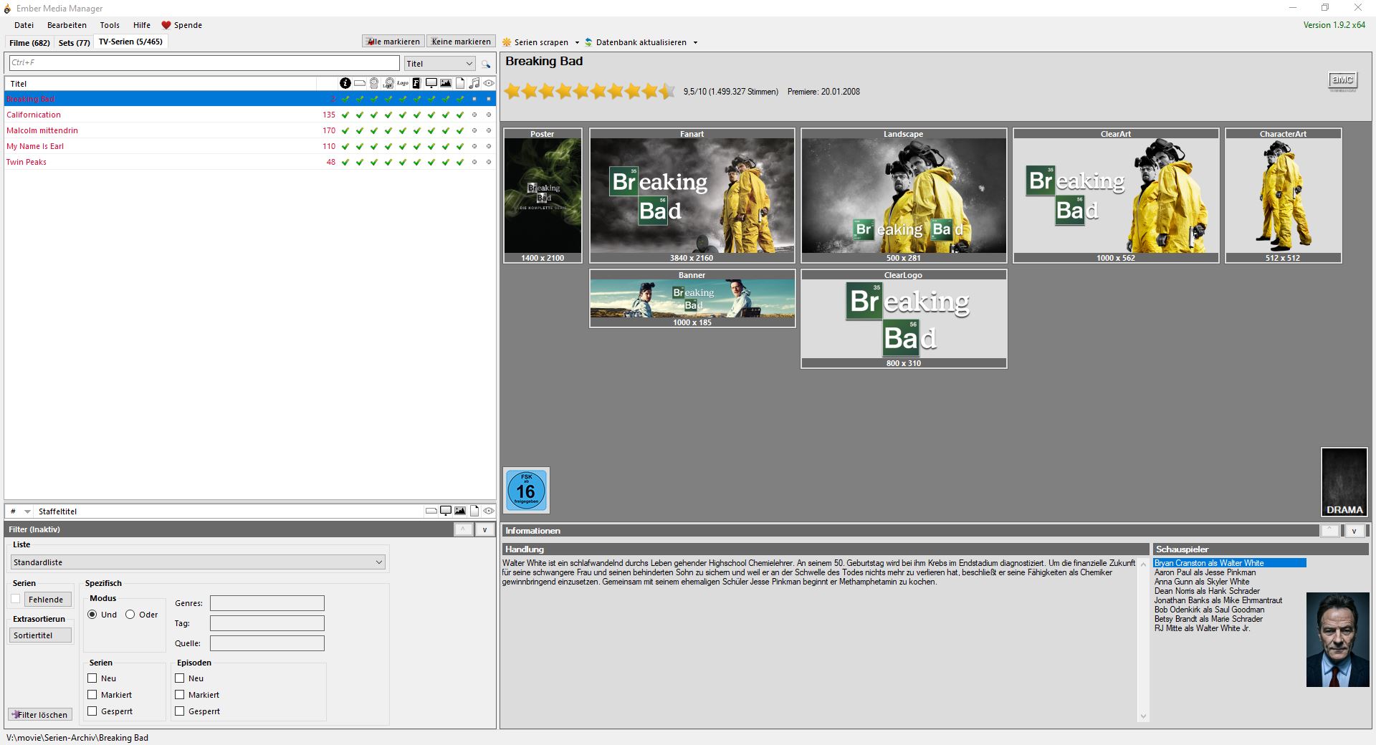1376x745 pixels.
Task: Toggle eye icon in season list header
Action: [x=489, y=511]
